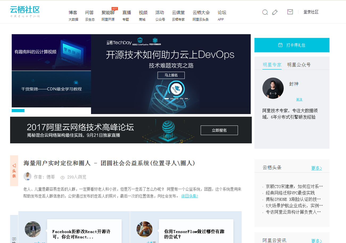Click the search magnifier icon
The width and height of the screenshot is (346, 243).
coord(265,12)
